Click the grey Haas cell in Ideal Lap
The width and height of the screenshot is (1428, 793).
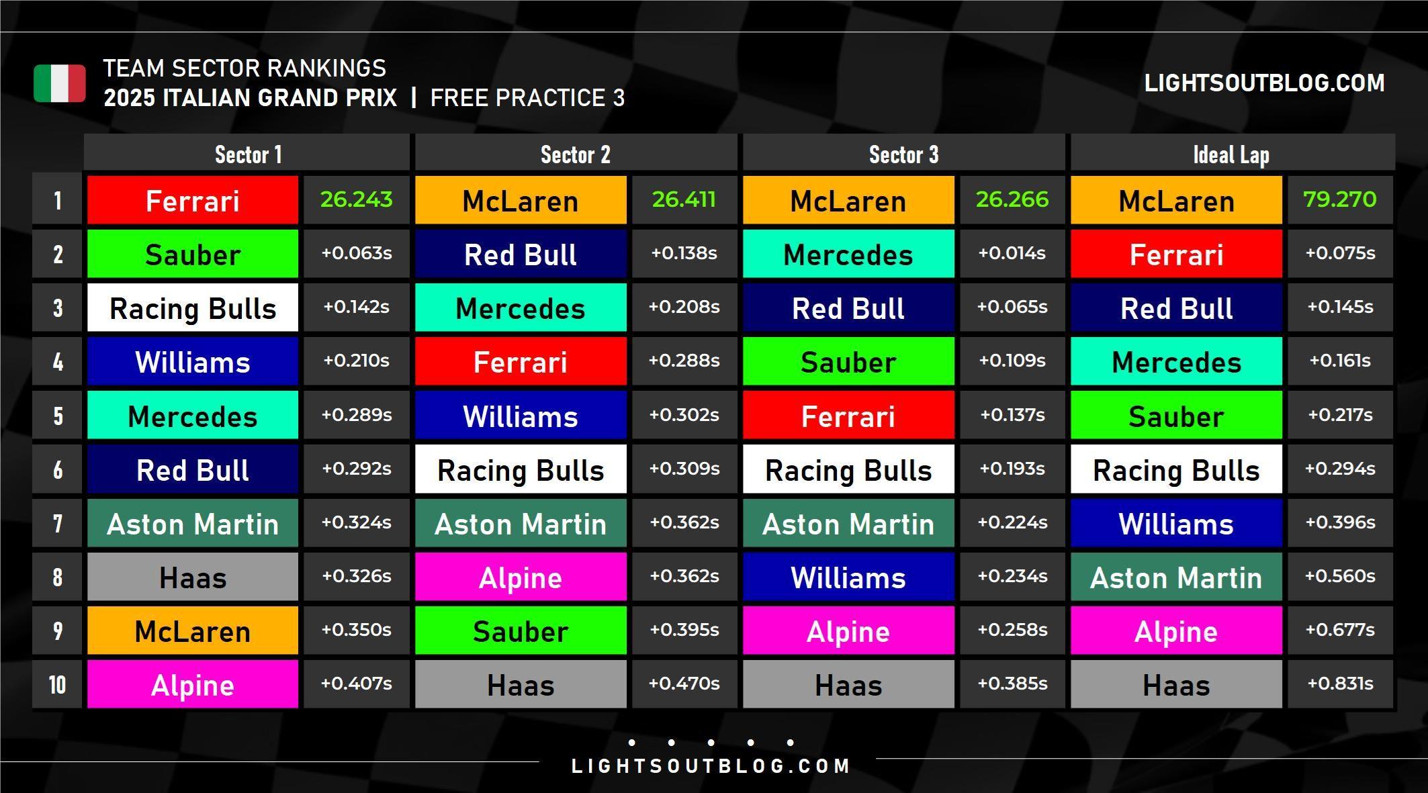click(x=1176, y=684)
